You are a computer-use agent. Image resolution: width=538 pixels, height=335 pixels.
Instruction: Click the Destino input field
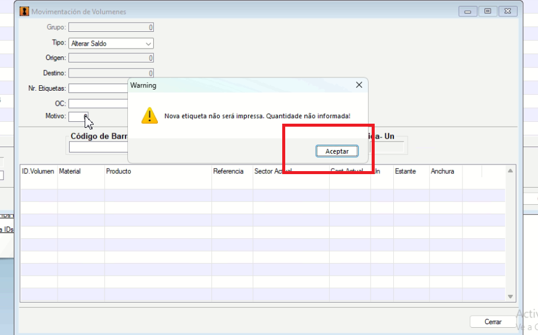point(111,73)
